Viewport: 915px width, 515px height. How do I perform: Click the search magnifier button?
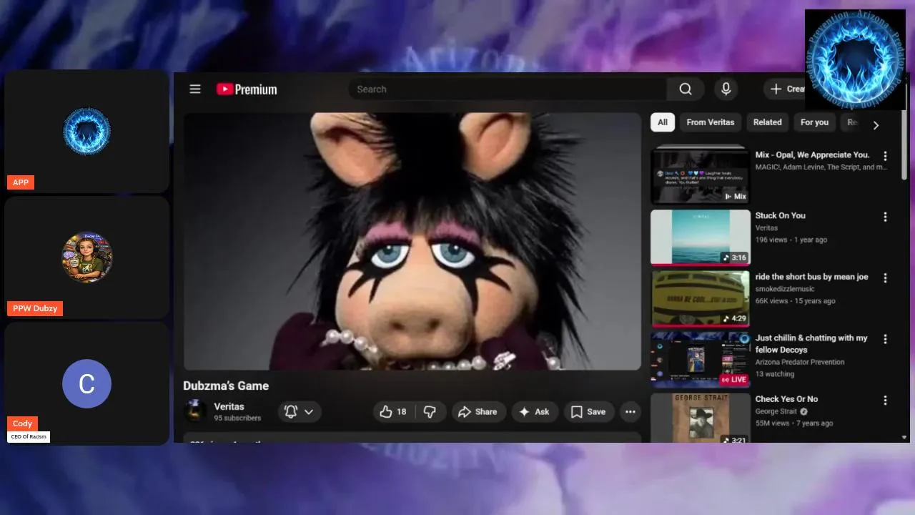(686, 89)
